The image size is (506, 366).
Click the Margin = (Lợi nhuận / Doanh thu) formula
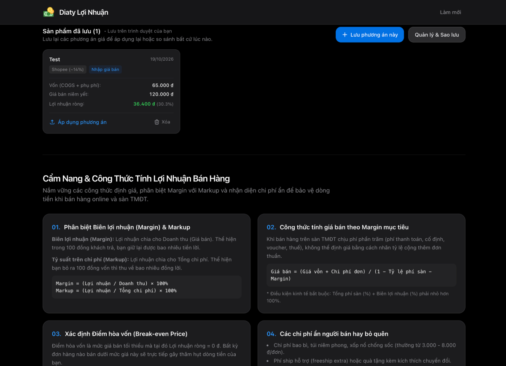point(112,283)
